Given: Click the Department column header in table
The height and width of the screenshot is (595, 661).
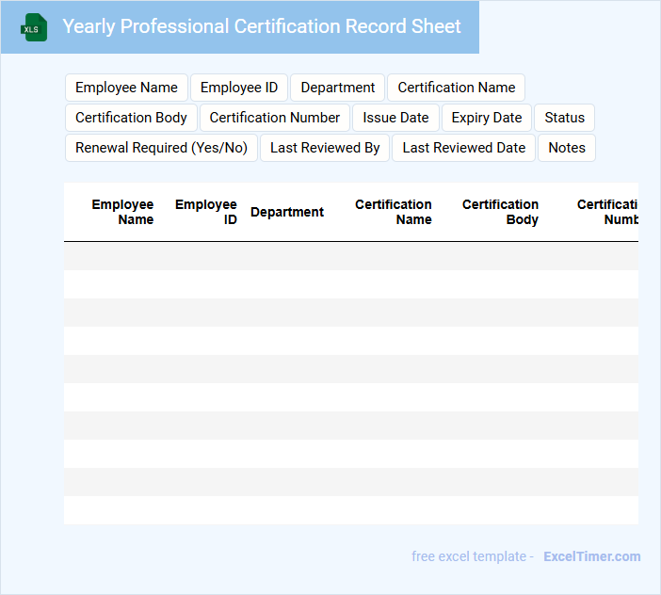Looking at the screenshot, I should [x=287, y=212].
